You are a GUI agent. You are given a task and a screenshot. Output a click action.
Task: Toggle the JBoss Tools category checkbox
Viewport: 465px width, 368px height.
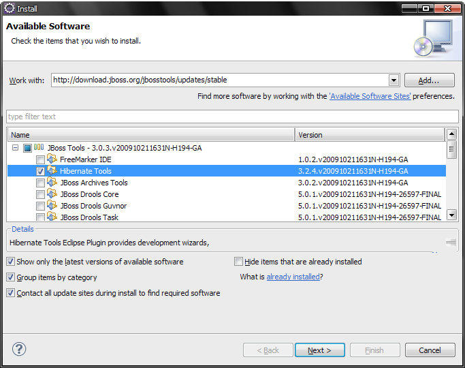pos(28,148)
